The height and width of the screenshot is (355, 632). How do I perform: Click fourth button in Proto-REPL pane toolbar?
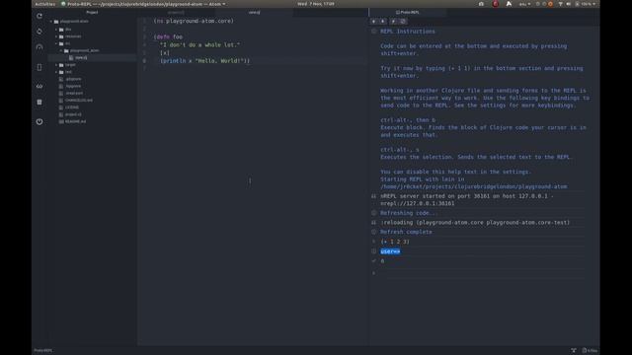(x=403, y=22)
